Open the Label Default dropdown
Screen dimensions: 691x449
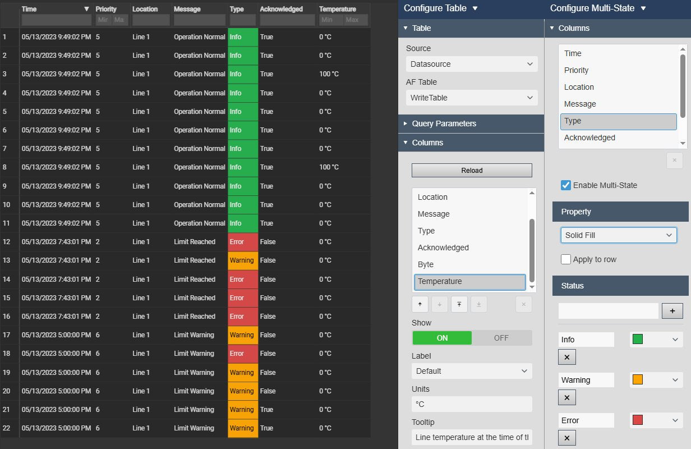pos(472,371)
